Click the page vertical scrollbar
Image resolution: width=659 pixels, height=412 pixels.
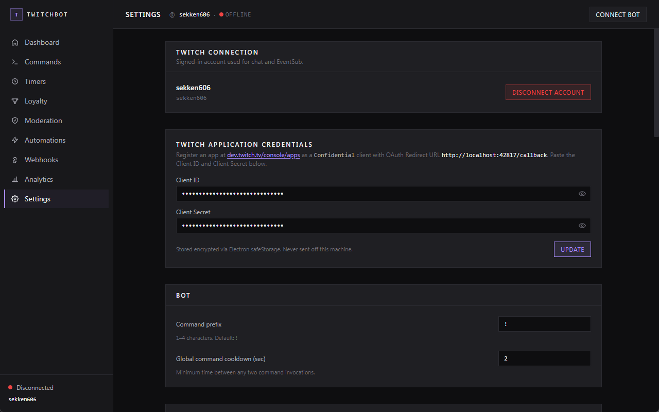tap(656, 82)
